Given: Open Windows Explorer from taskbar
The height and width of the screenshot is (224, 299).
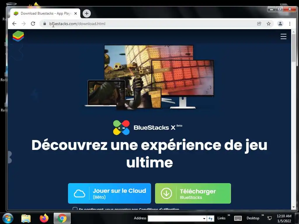Looking at the screenshot, I should pos(26,218).
